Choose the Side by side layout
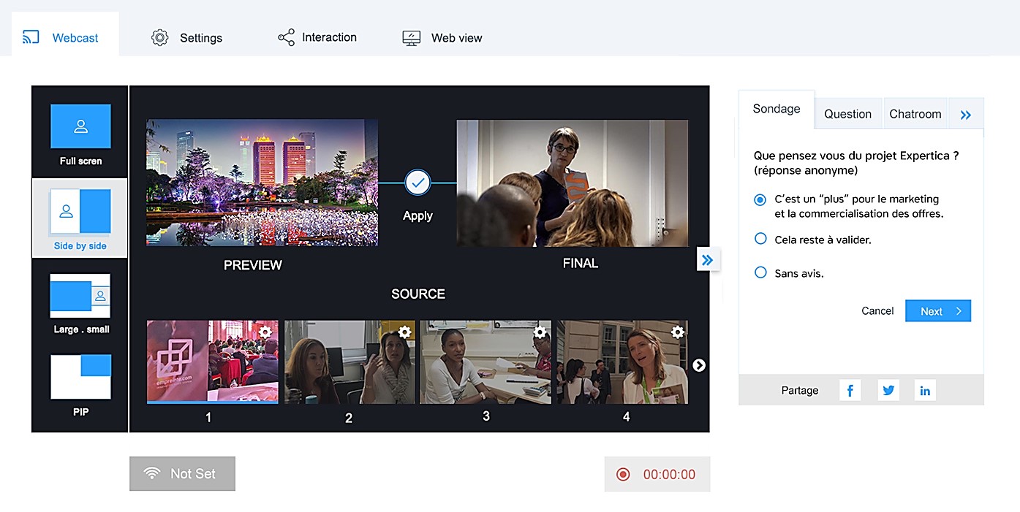This screenshot has width=1020, height=512. point(80,218)
